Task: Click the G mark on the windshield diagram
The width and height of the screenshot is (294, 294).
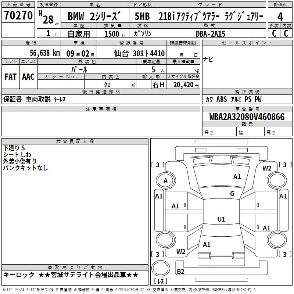Action: click(232, 194)
